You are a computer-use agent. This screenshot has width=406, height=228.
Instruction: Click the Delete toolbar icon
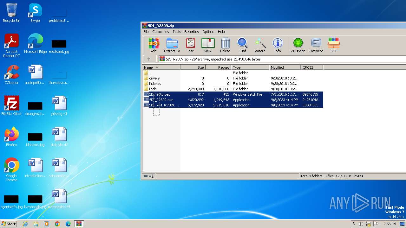(x=225, y=45)
